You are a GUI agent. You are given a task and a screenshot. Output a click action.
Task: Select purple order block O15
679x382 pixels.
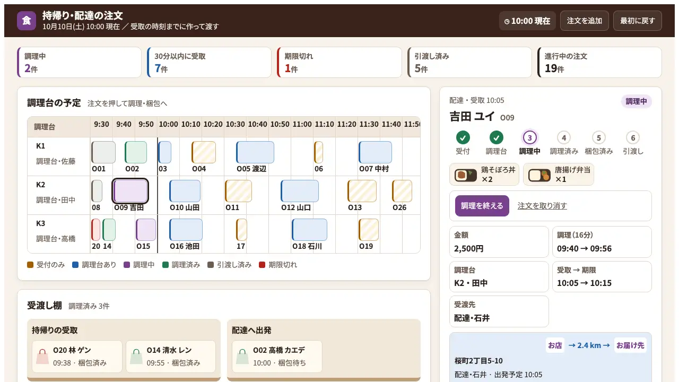(x=146, y=230)
